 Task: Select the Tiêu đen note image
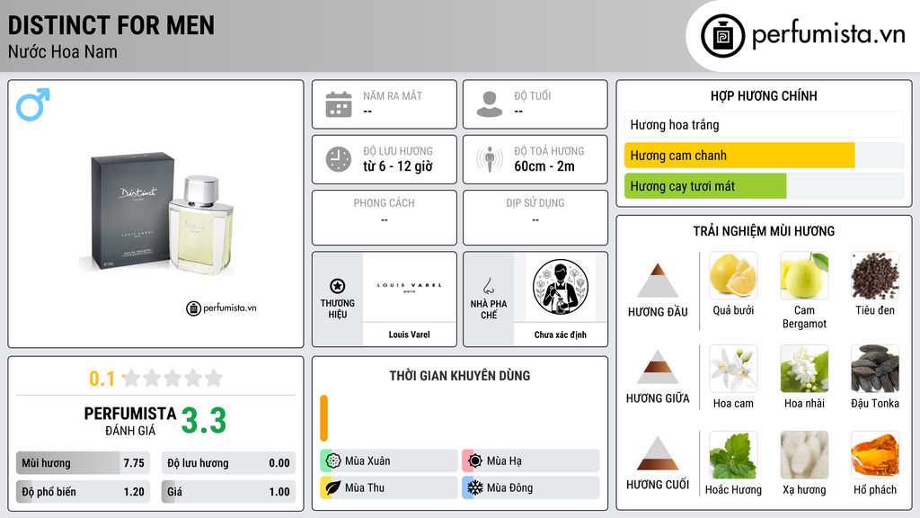coord(875,275)
